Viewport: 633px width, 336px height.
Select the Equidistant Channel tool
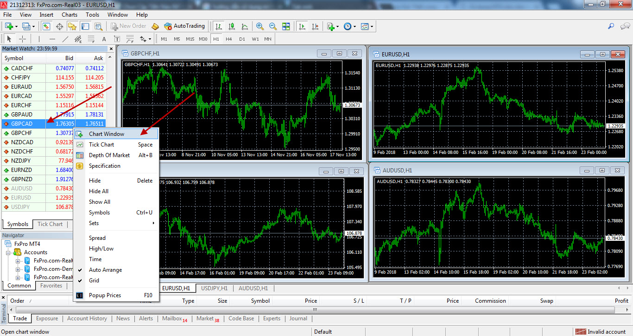pyautogui.click(x=78, y=39)
